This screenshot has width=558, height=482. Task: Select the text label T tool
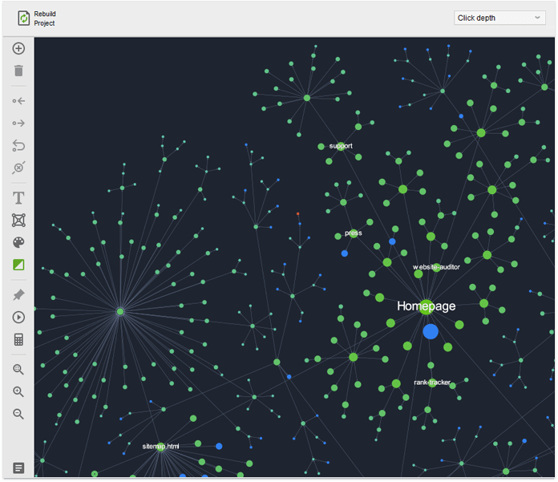(18, 198)
